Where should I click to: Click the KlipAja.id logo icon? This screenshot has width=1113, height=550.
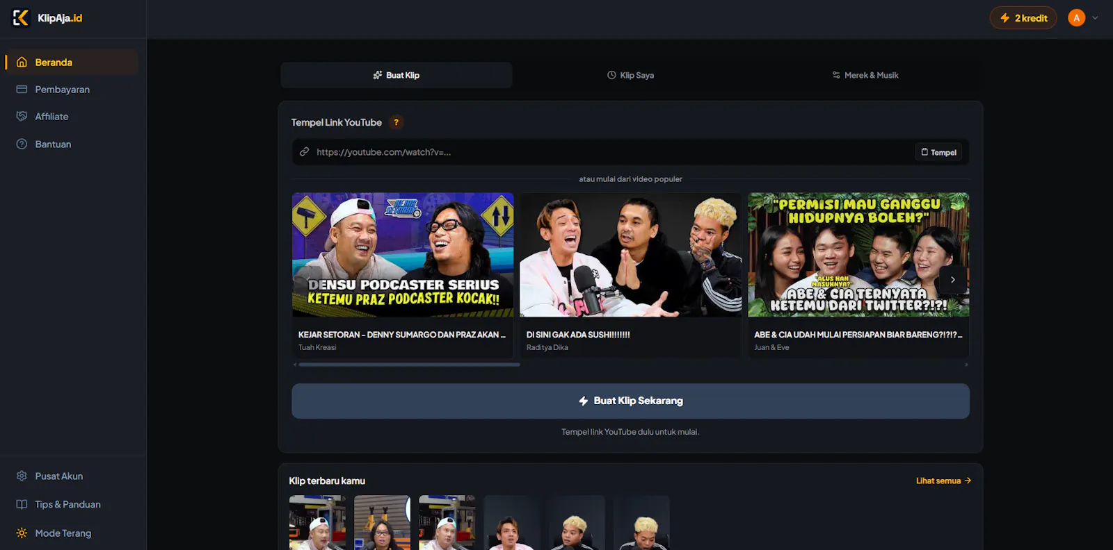tap(21, 18)
